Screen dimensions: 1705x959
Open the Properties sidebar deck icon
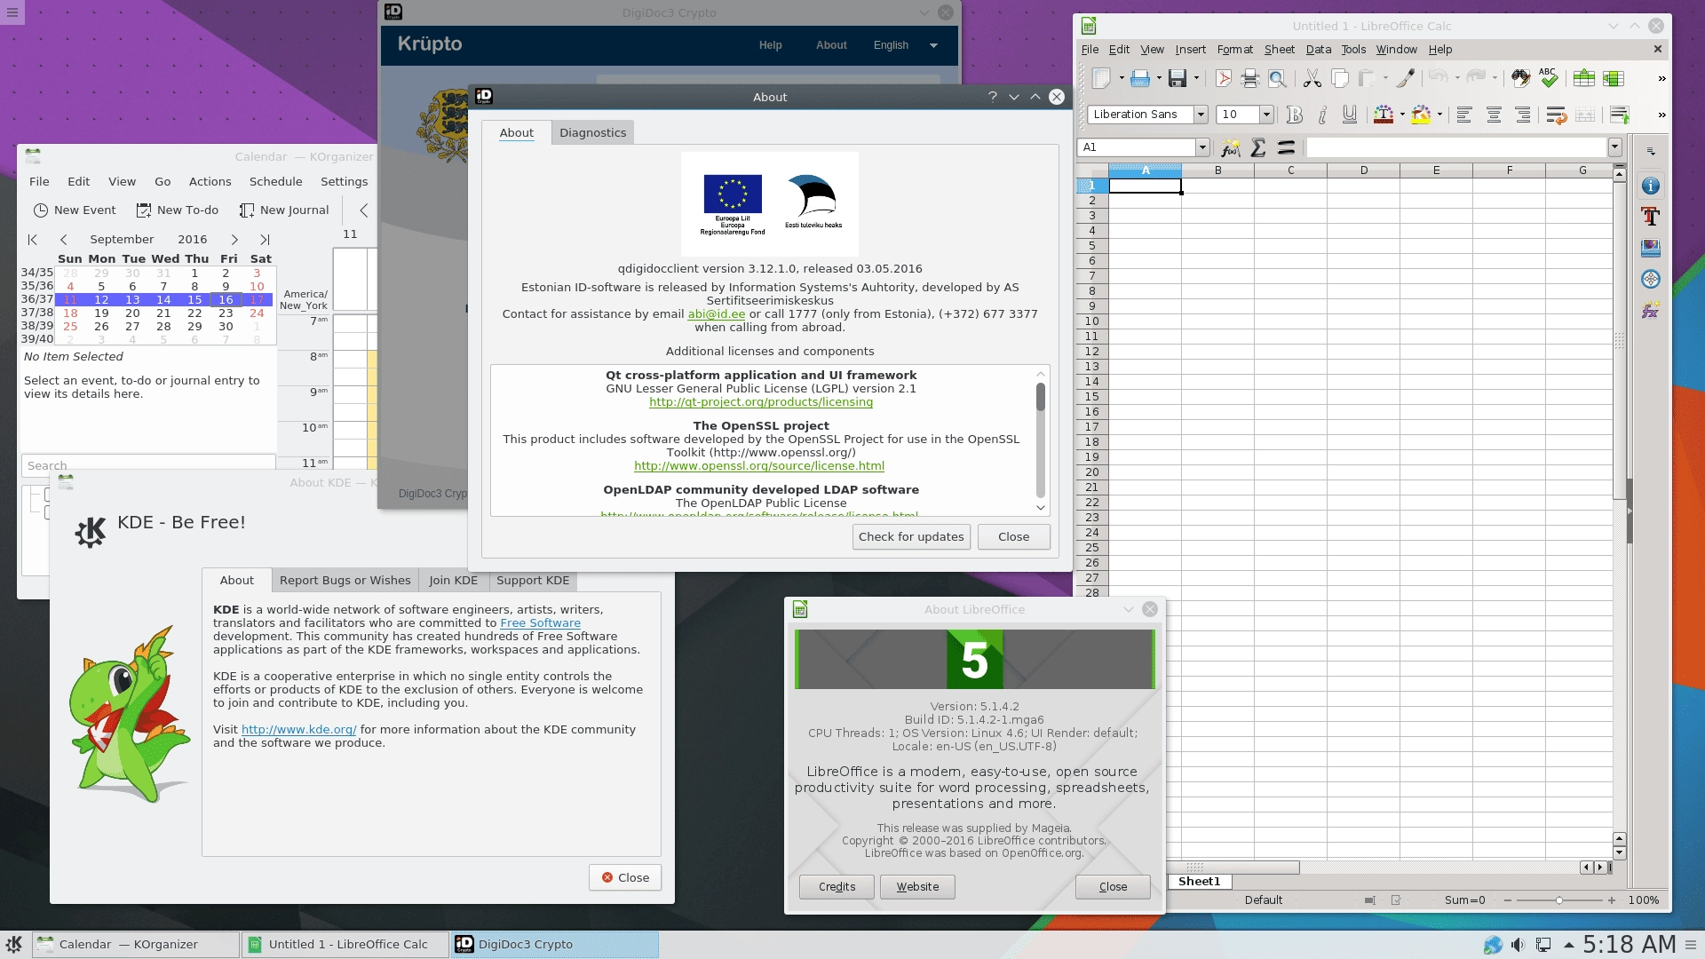1650,186
